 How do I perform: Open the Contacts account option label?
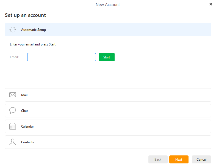point(27,142)
